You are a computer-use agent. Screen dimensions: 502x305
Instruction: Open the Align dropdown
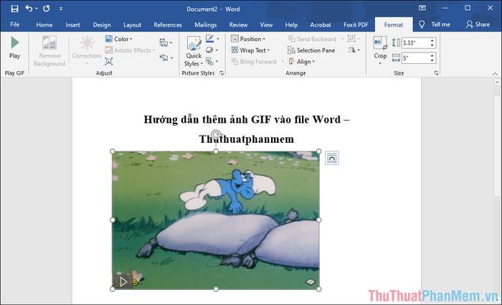coord(302,62)
